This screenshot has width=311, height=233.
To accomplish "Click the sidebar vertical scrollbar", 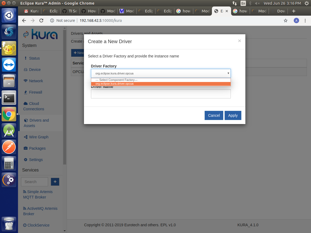I will (x=65, y=97).
